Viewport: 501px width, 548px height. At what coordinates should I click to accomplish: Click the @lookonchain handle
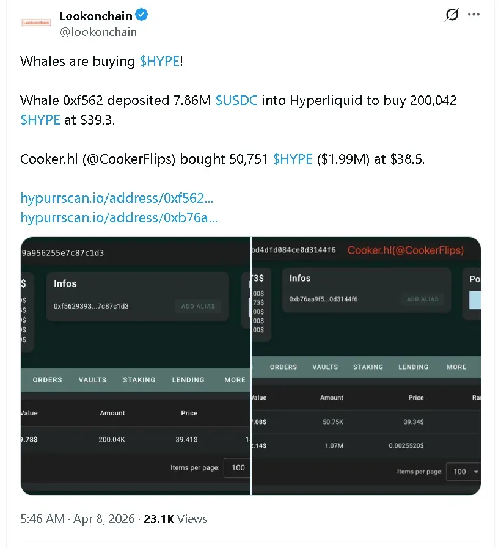(98, 32)
